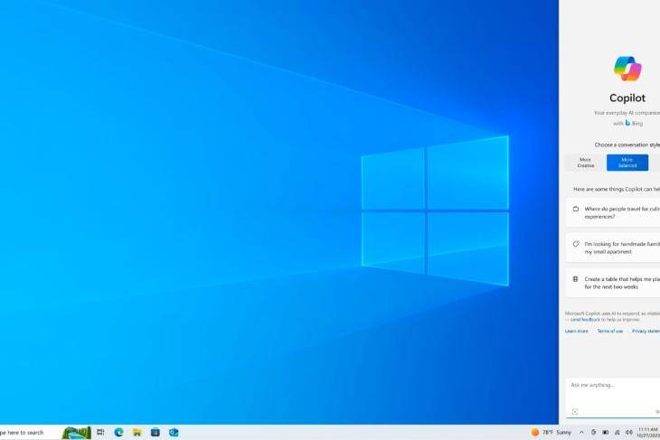Click the calendar icon on travel suggestion
This screenshot has height=440, width=660.
coord(575,209)
